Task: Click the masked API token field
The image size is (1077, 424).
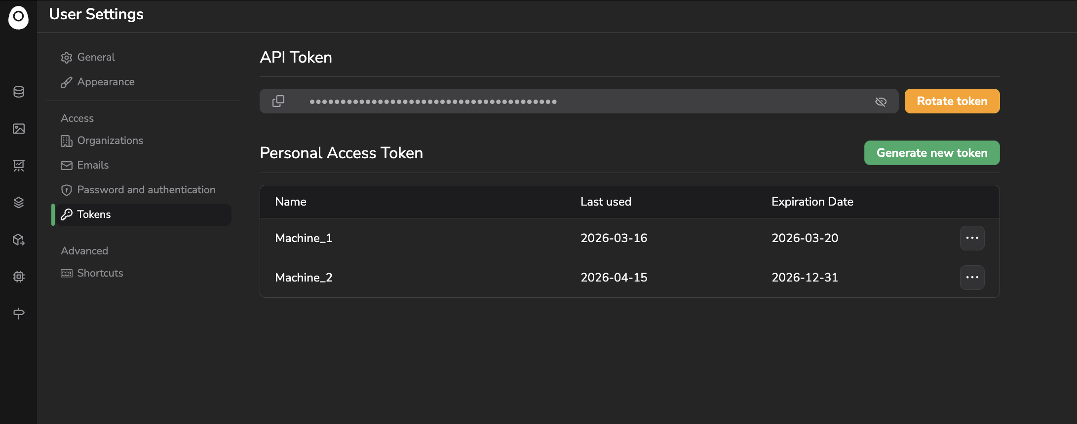Action: 578,101
